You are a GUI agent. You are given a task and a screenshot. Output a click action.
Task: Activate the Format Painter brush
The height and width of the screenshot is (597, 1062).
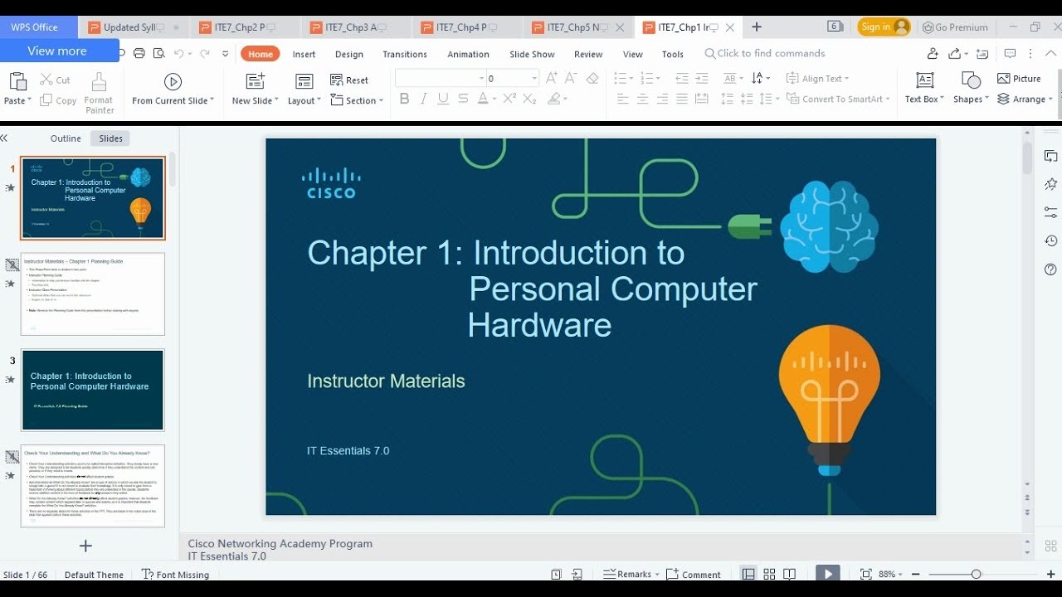(99, 82)
